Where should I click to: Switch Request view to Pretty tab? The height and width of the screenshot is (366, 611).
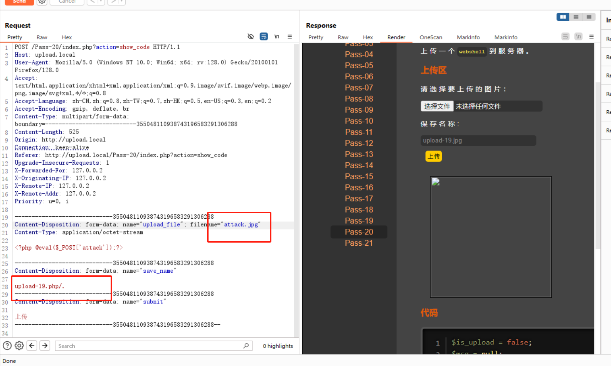click(15, 37)
